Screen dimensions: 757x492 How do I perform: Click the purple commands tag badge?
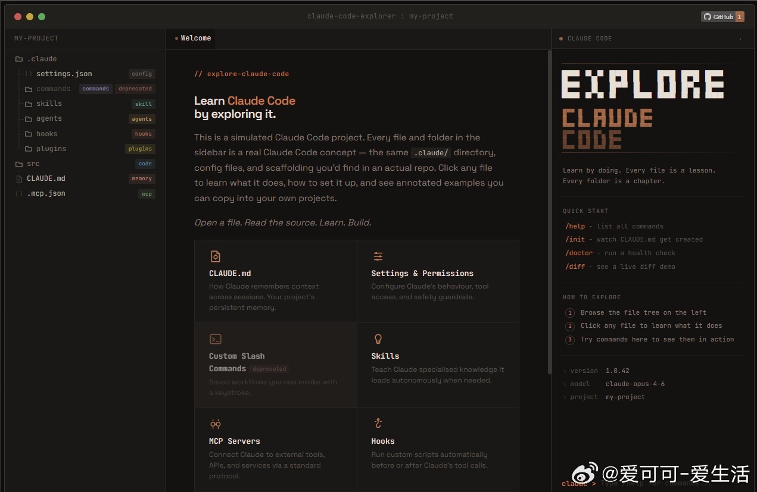(x=96, y=89)
